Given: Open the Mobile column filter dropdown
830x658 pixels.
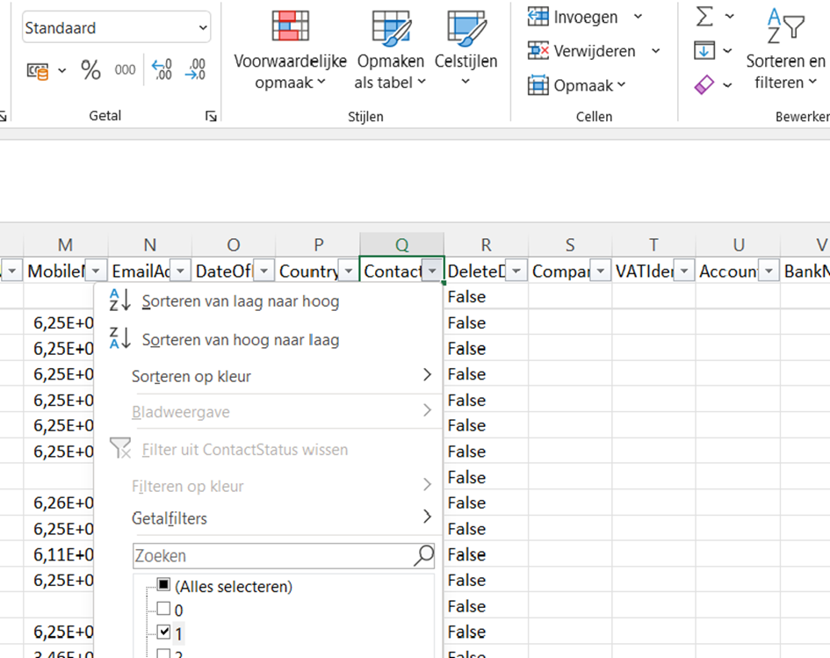Looking at the screenshot, I should pyautogui.click(x=96, y=271).
